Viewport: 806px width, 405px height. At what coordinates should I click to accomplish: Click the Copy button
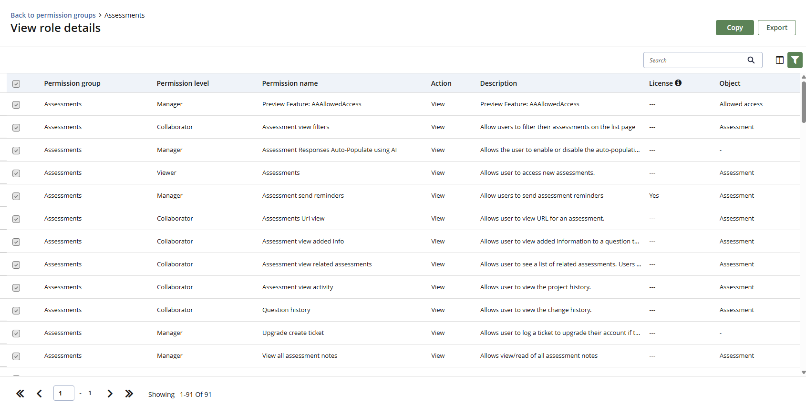coord(734,28)
